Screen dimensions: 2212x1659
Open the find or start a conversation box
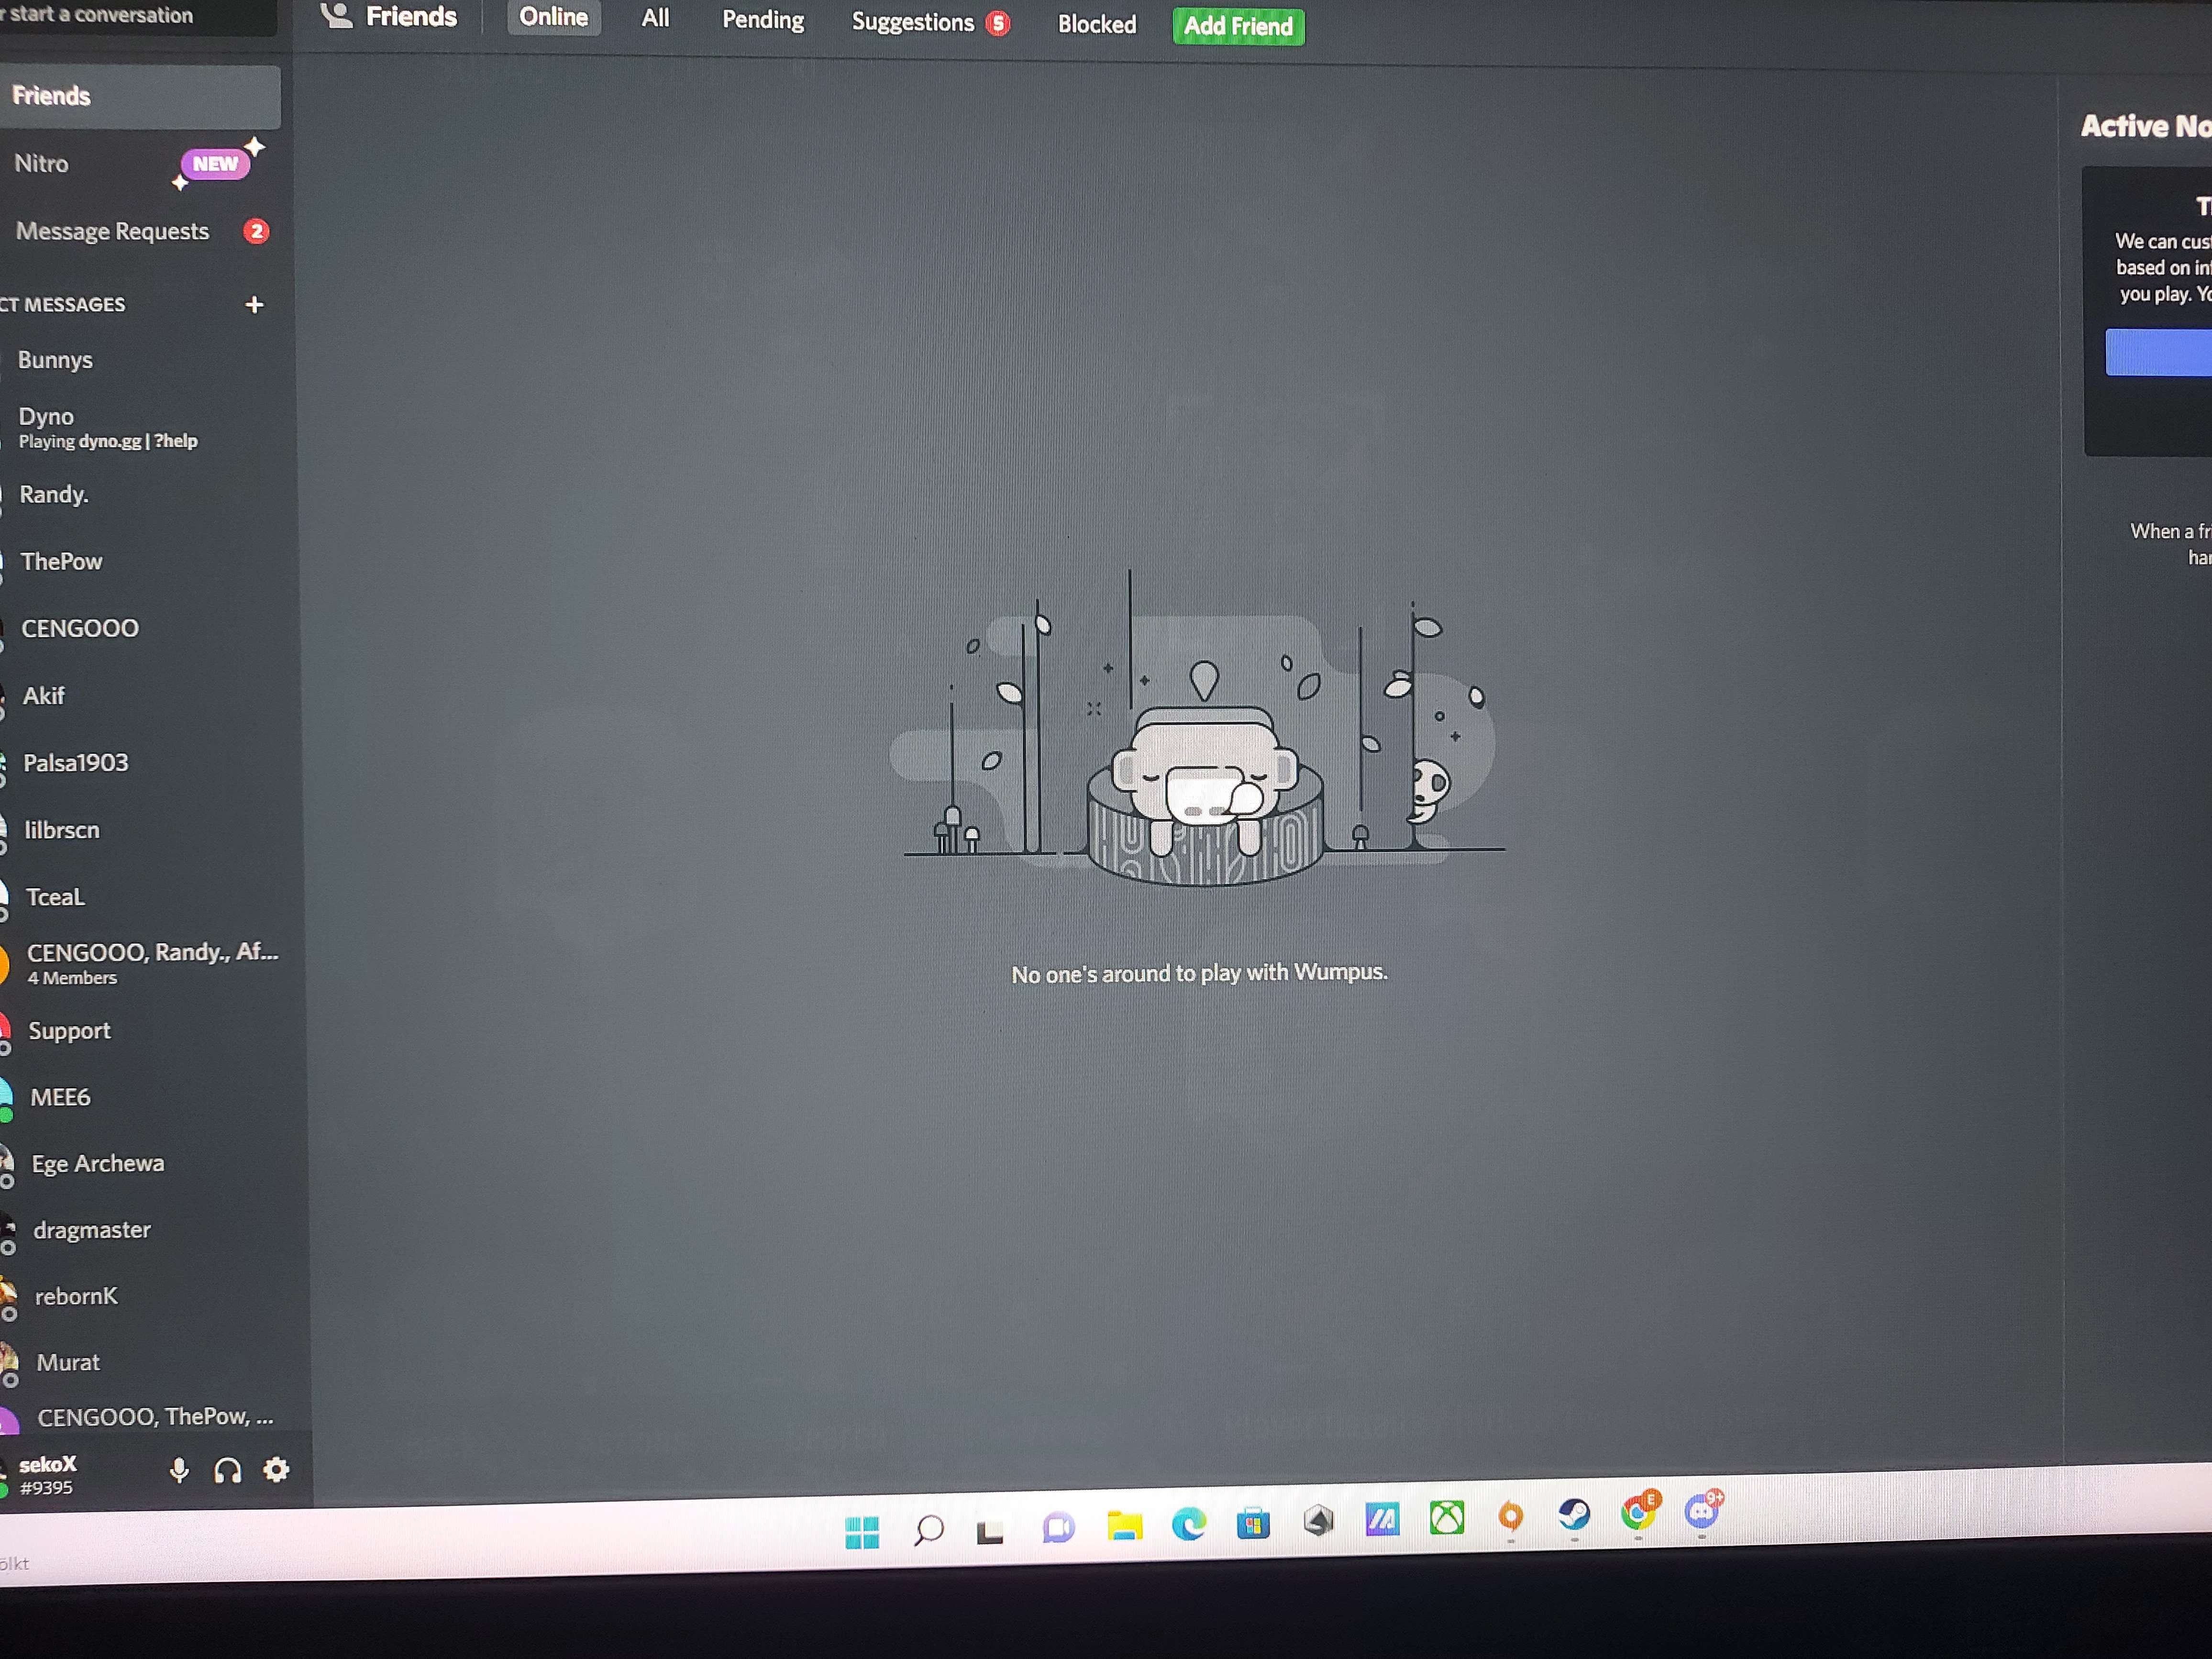120,14
